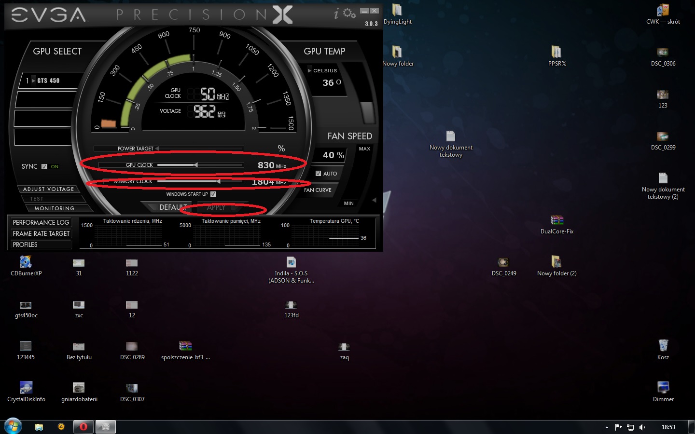Expand the right-side panel arrow near MIN
The image size is (695, 434).
(x=374, y=200)
